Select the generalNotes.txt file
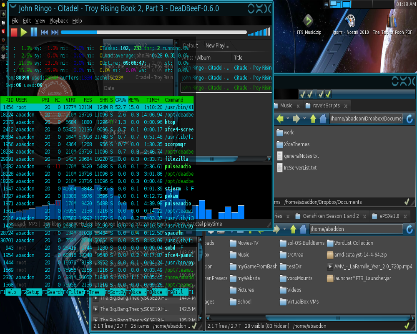This screenshot has height=334, width=417. click(298, 156)
